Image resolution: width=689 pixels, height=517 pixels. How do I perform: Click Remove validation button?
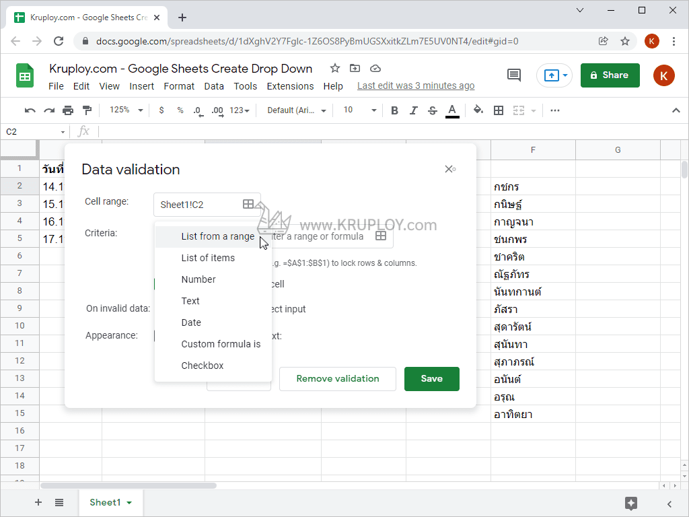click(338, 379)
